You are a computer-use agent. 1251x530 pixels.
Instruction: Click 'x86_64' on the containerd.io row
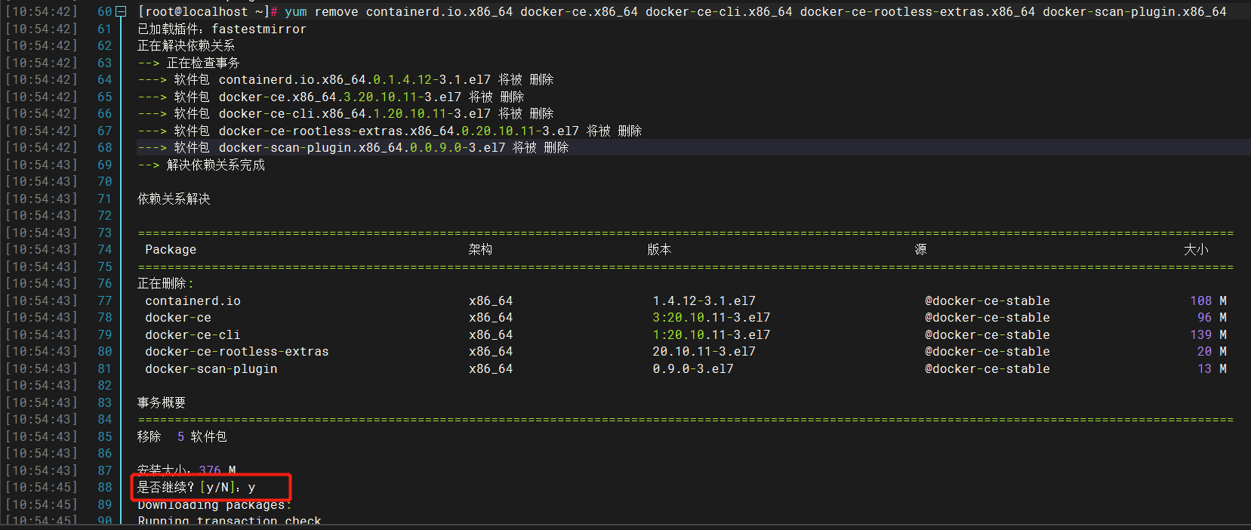point(491,300)
